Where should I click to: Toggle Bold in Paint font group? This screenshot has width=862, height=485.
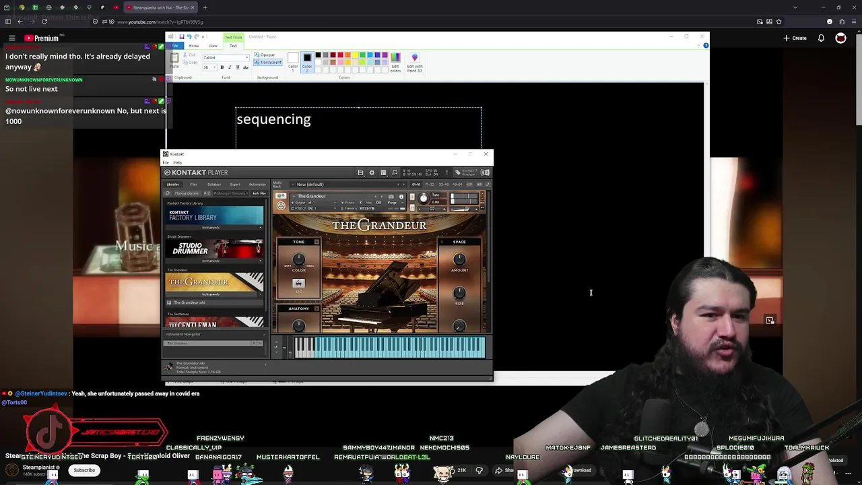pos(222,67)
